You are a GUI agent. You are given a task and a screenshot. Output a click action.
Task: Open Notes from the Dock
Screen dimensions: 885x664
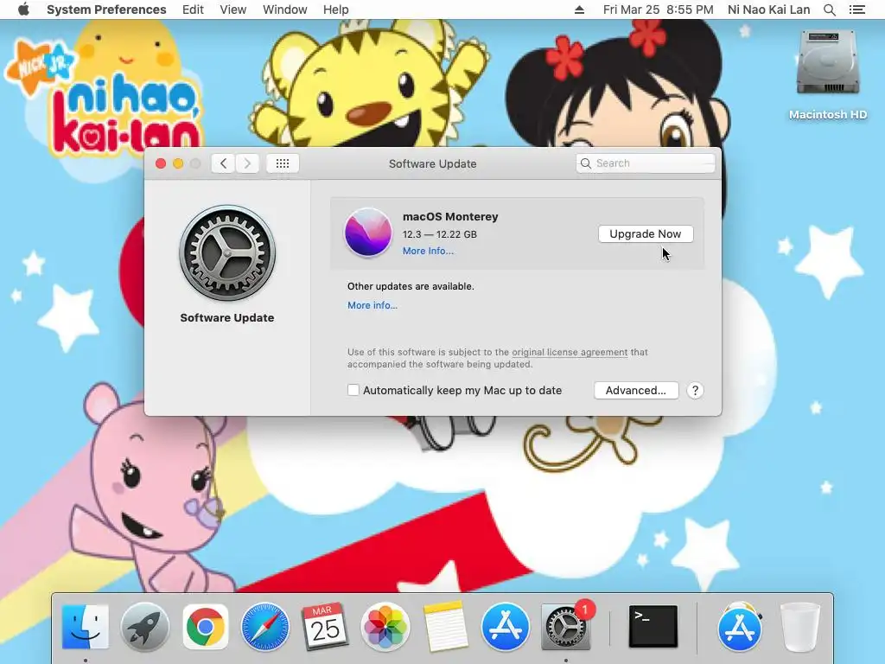tap(445, 627)
